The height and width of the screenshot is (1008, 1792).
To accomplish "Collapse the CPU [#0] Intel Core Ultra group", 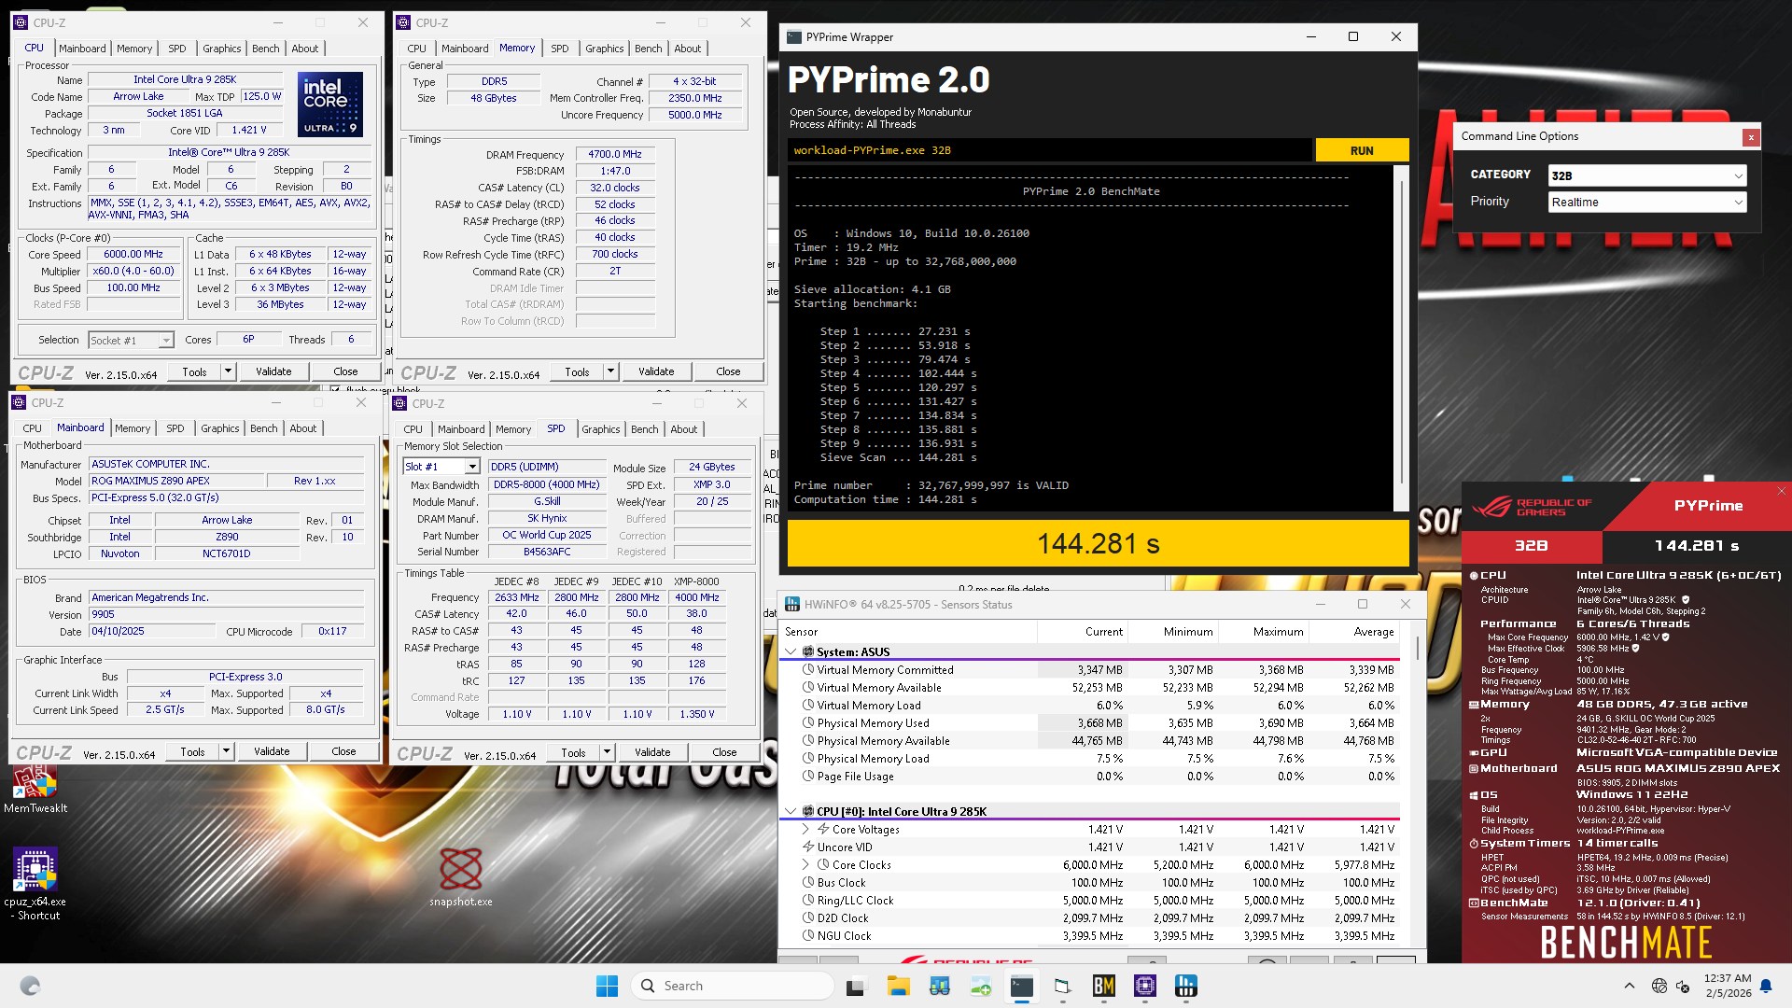I will 791,811.
